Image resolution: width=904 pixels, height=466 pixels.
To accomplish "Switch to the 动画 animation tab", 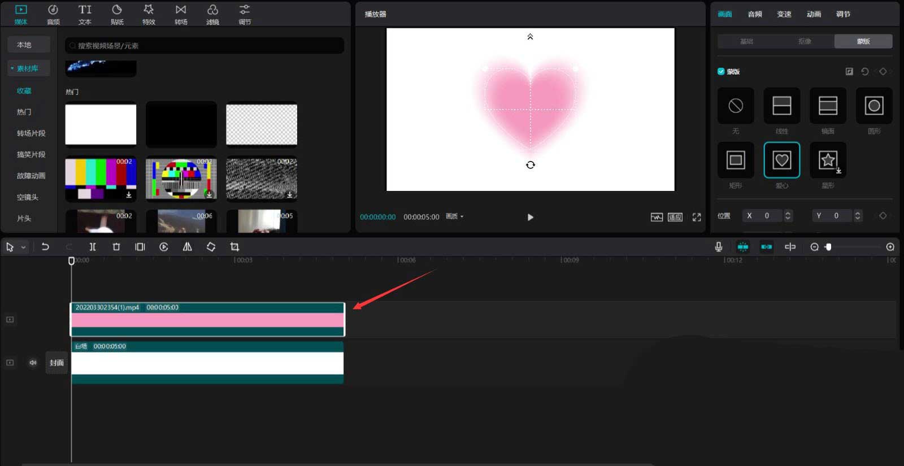I will pos(814,14).
